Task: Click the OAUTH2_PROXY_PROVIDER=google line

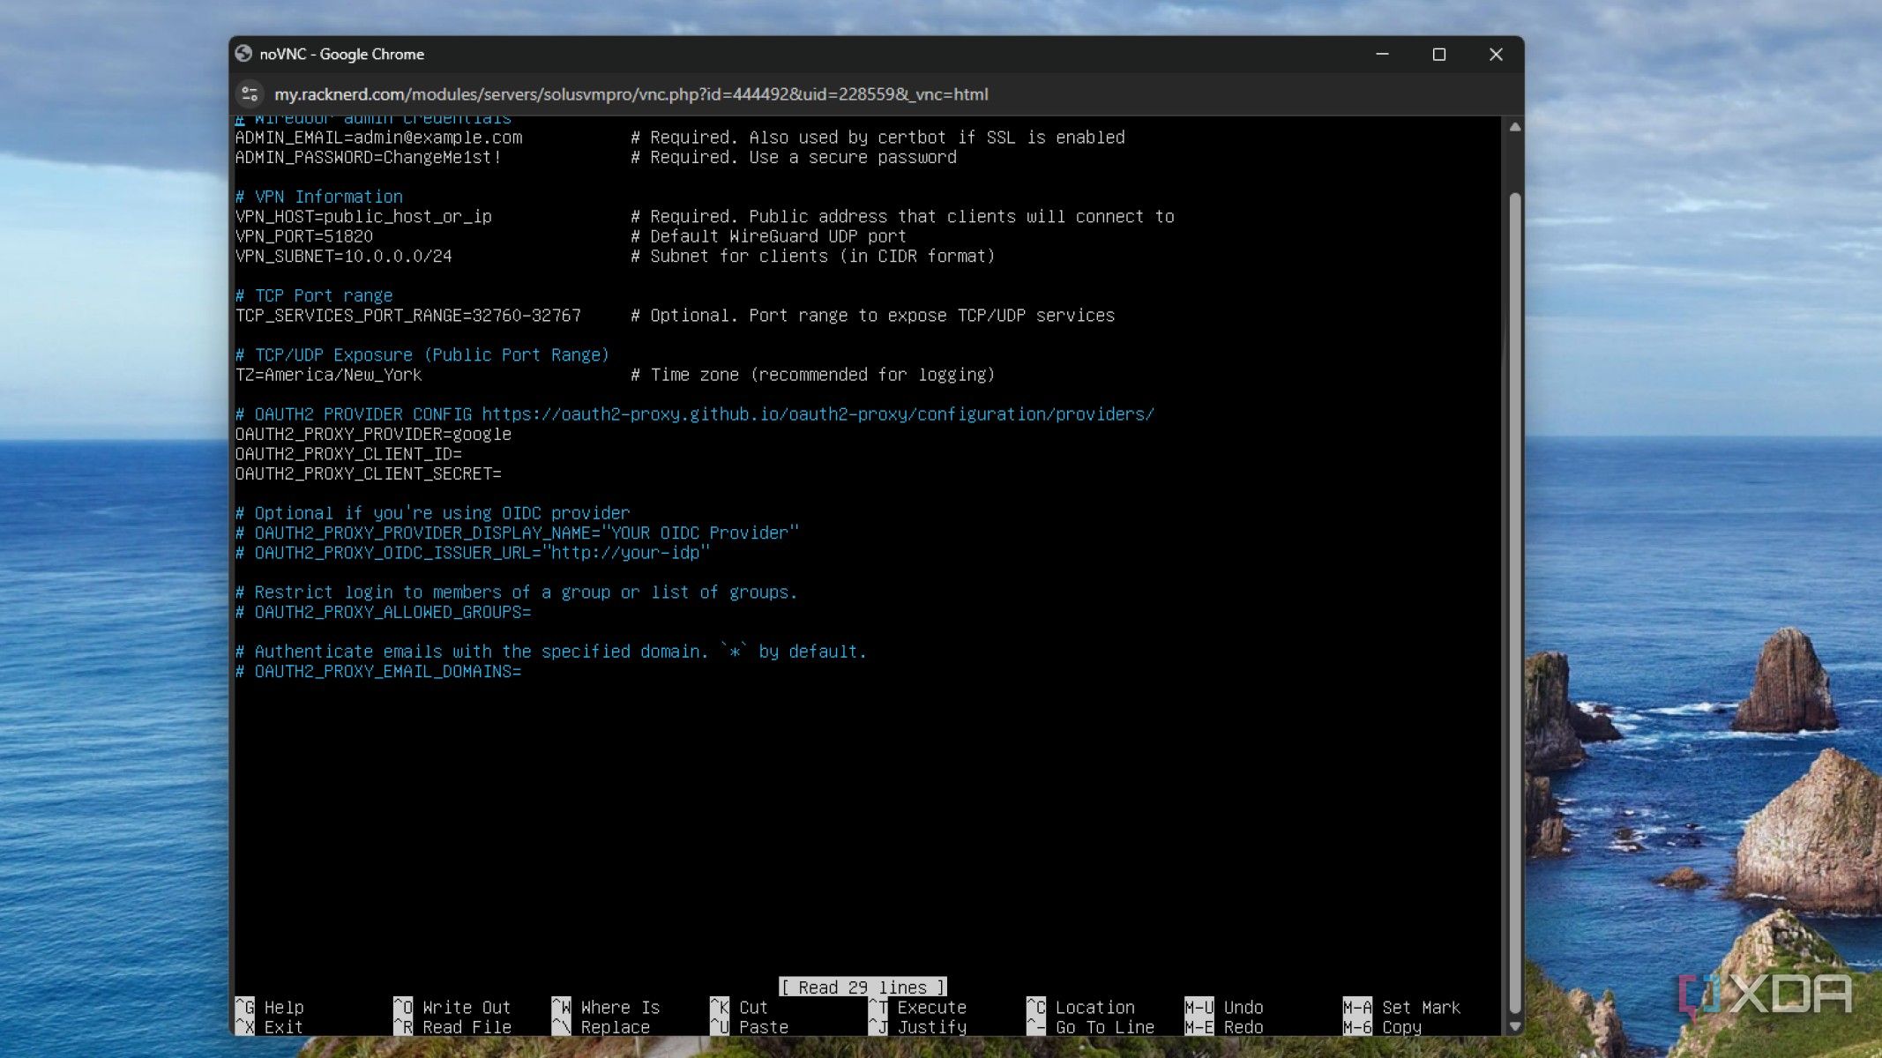Action: [373, 434]
